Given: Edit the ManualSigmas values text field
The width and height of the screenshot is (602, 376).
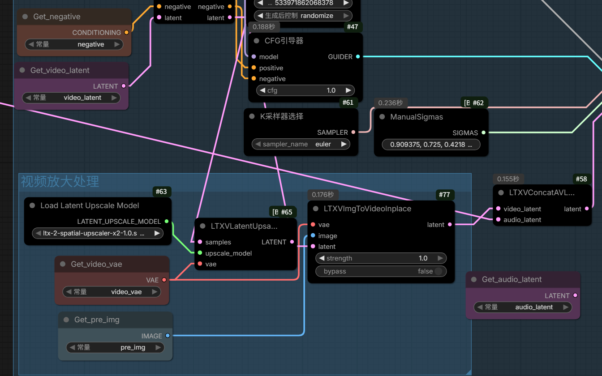Looking at the screenshot, I should click(x=430, y=145).
